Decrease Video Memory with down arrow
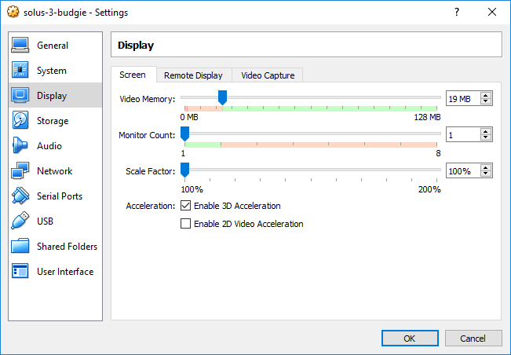 [486, 101]
